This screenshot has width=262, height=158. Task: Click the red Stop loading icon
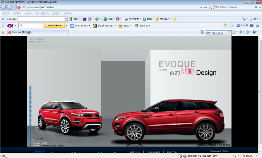(x=210, y=7)
